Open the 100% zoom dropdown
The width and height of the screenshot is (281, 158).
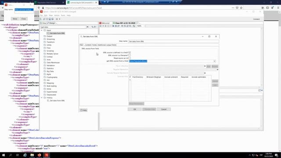[144, 26]
